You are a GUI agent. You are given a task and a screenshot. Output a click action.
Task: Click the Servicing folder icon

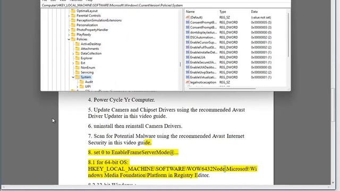tap(78, 72)
